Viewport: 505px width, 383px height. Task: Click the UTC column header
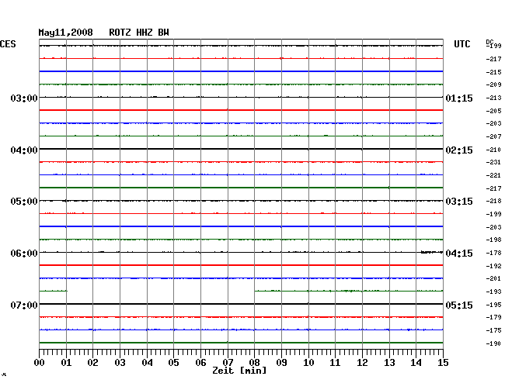point(461,44)
